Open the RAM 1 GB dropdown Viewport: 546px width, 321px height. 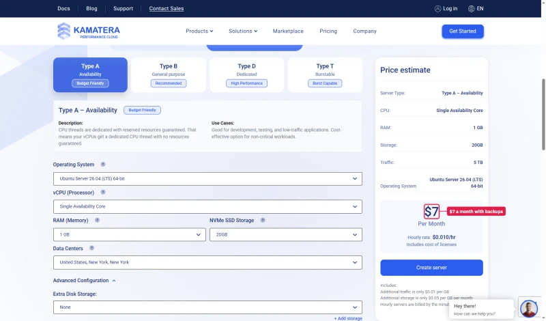point(129,234)
